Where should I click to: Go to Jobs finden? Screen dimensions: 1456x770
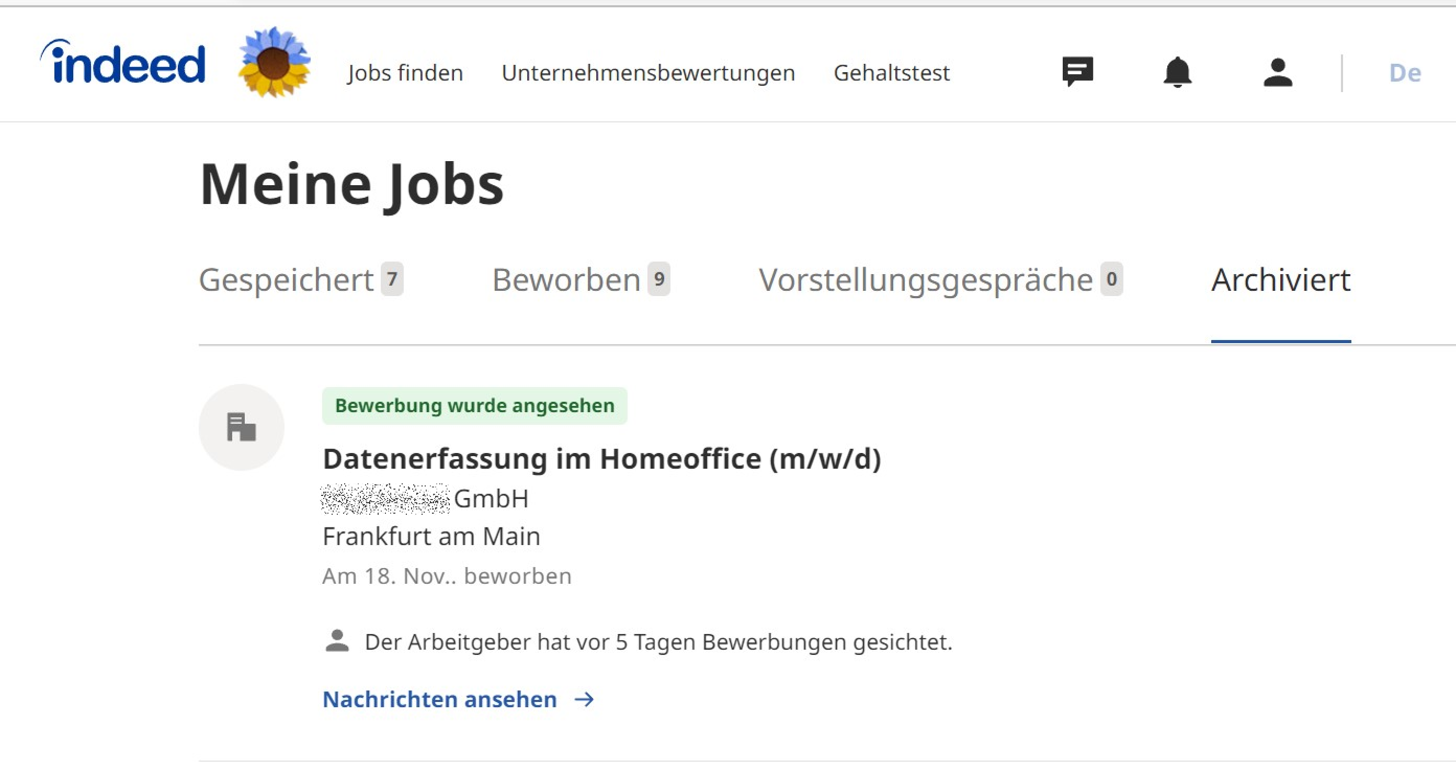pos(405,73)
